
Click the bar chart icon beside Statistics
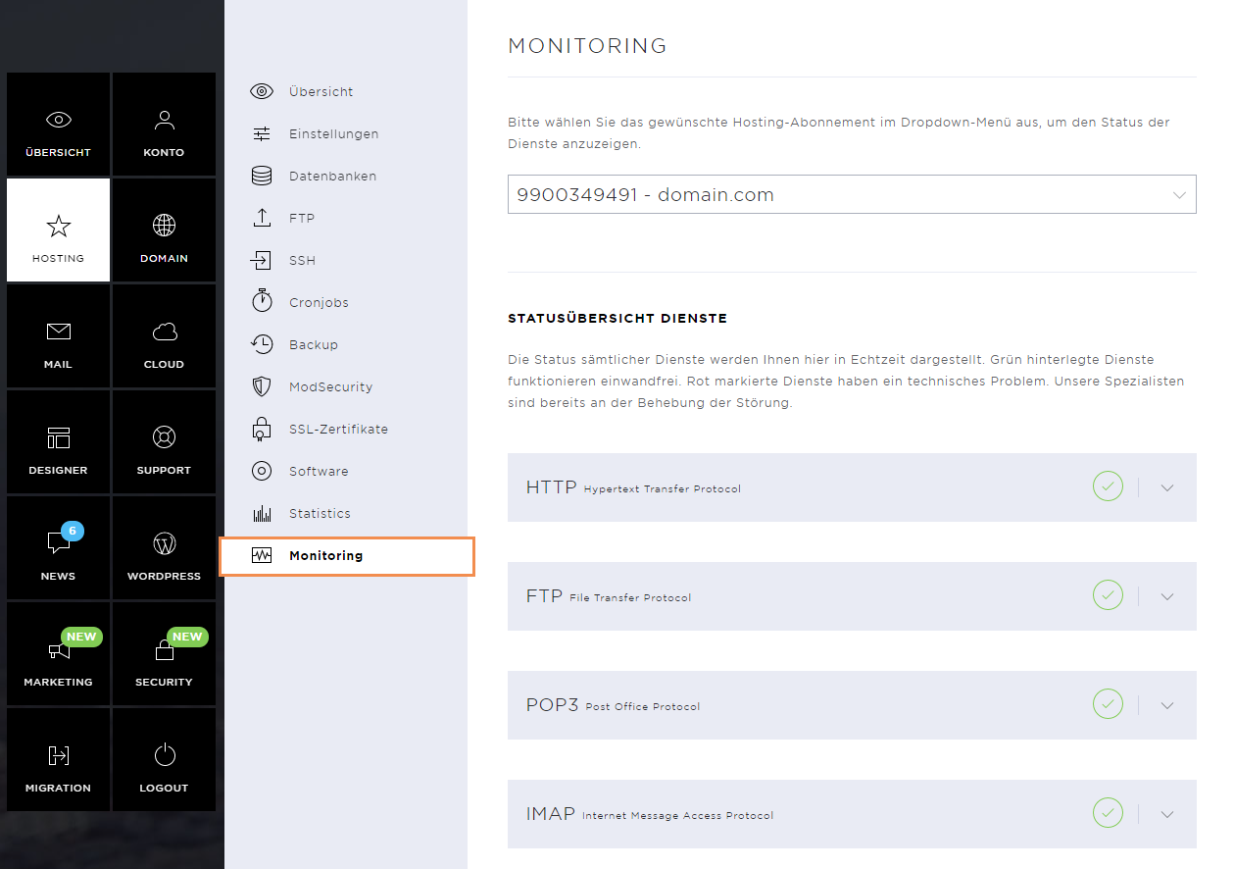[262, 513]
